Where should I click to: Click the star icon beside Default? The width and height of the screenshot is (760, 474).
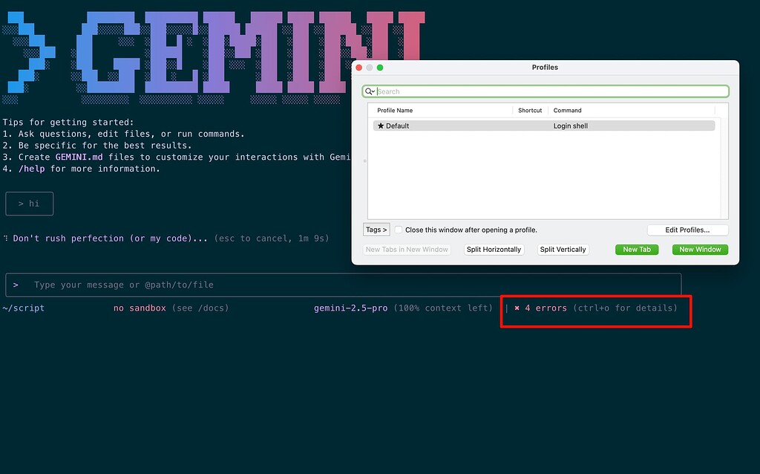[x=381, y=126]
